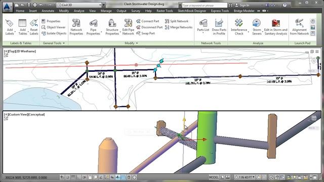Viewport: 324px width, 182px height.
Task: Open the Custom View control in lower viewport
Action: pyautogui.click(x=16, y=115)
